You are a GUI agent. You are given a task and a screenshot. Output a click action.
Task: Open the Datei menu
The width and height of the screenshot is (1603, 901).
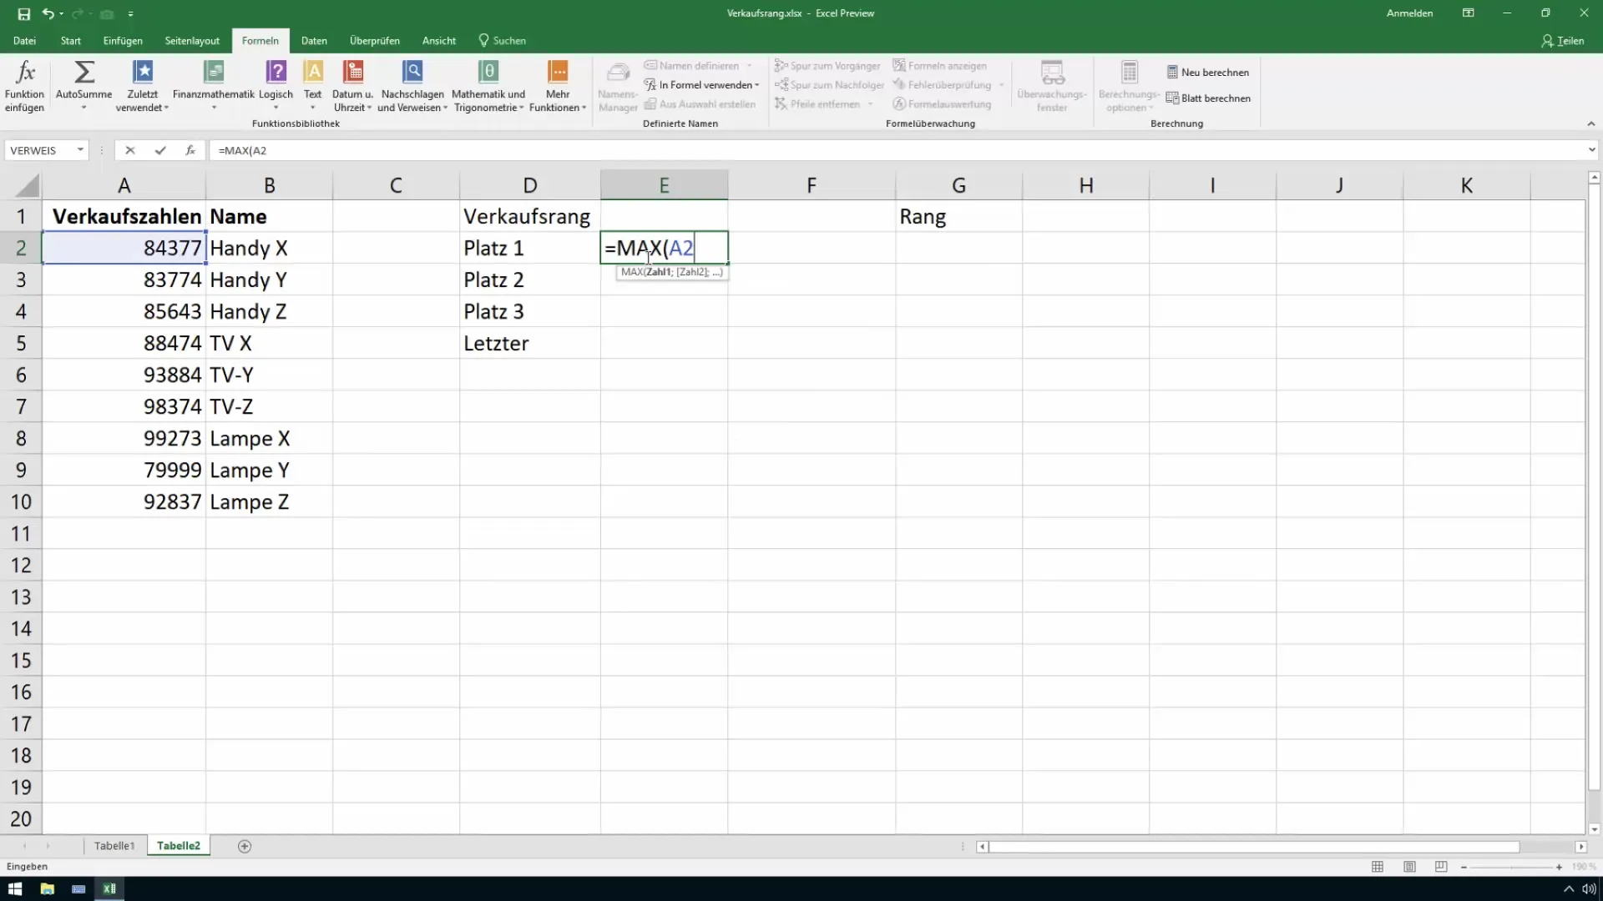point(24,41)
